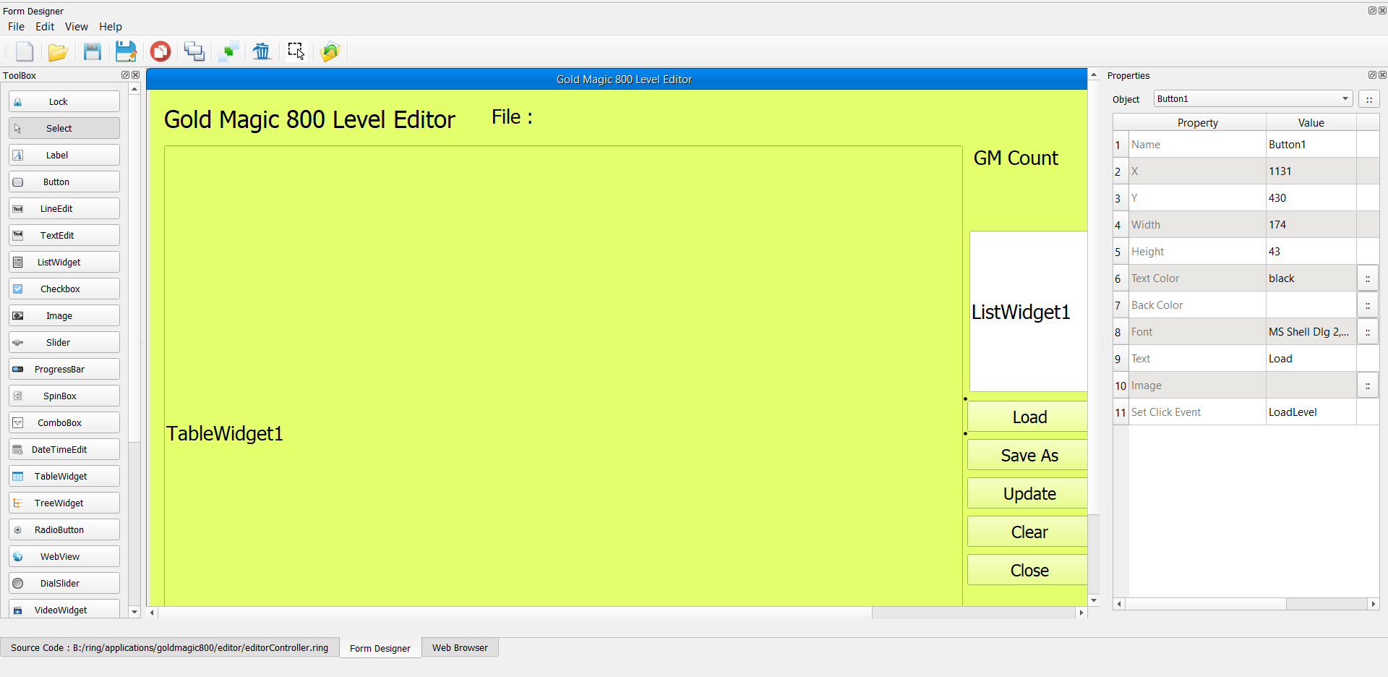Viewport: 1388px width, 677px height.
Task: Save the form with the floppy disk icon
Action: coord(92,51)
